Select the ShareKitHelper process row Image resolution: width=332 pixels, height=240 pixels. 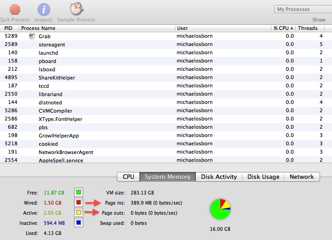(x=166, y=77)
